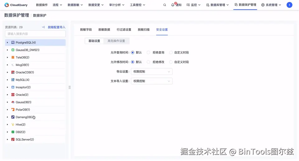299x161 pixels.
Task: Select 自定义时段 for 允许查询时间
Action: pos(171,53)
